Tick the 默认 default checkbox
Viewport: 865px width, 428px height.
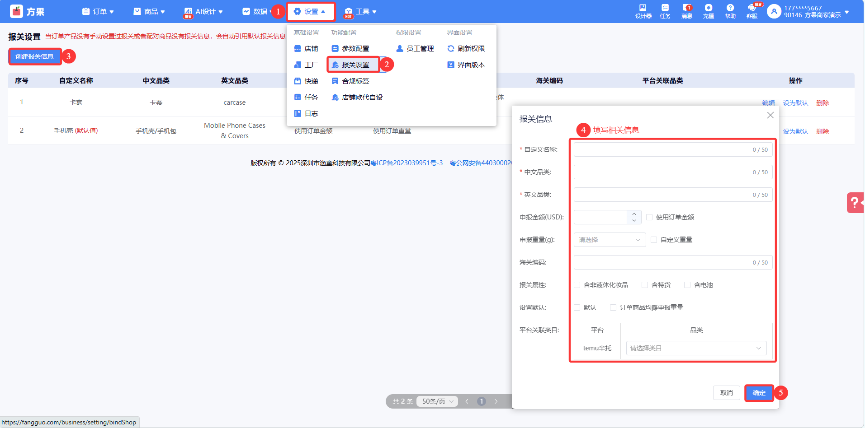tap(577, 307)
